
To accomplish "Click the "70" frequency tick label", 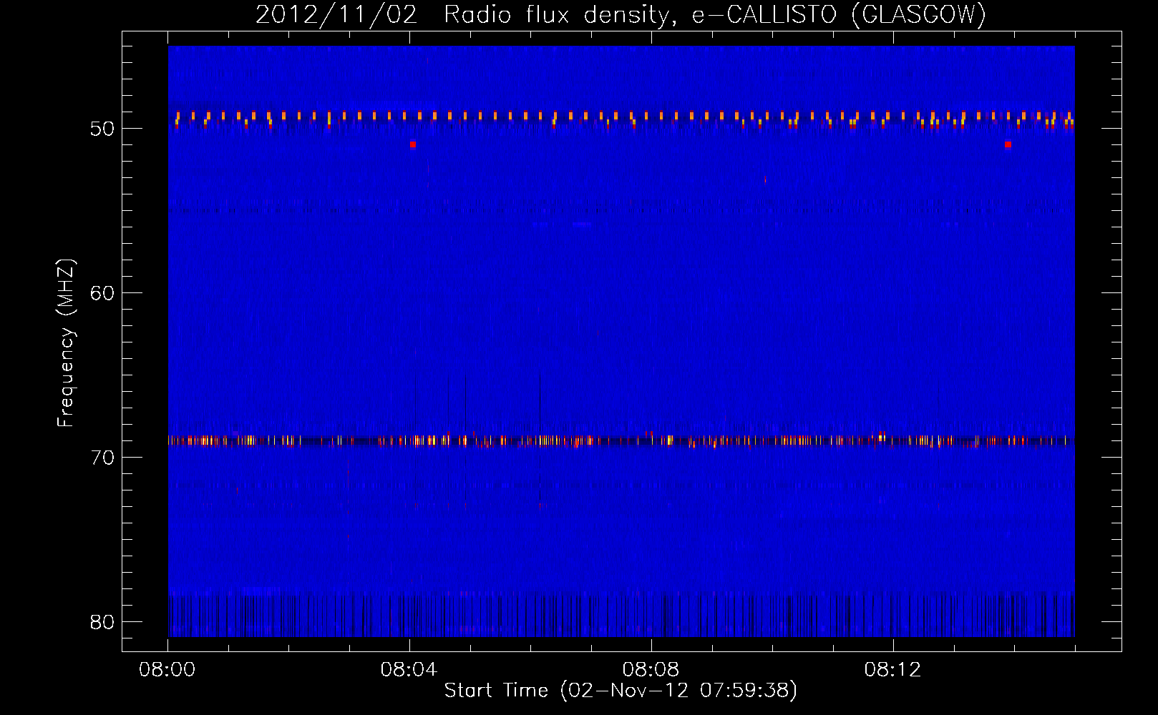I will (102, 458).
